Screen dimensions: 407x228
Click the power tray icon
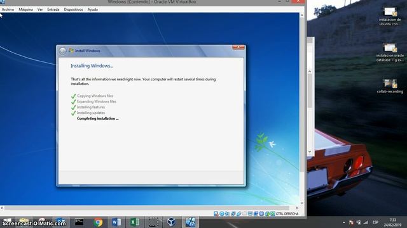[x=359, y=222]
